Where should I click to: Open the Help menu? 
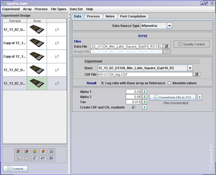[89, 9]
